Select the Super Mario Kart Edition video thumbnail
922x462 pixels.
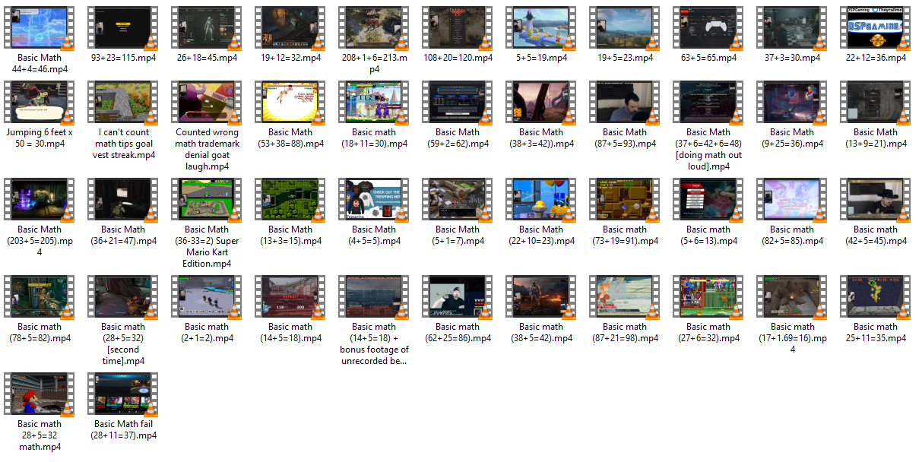tap(207, 201)
